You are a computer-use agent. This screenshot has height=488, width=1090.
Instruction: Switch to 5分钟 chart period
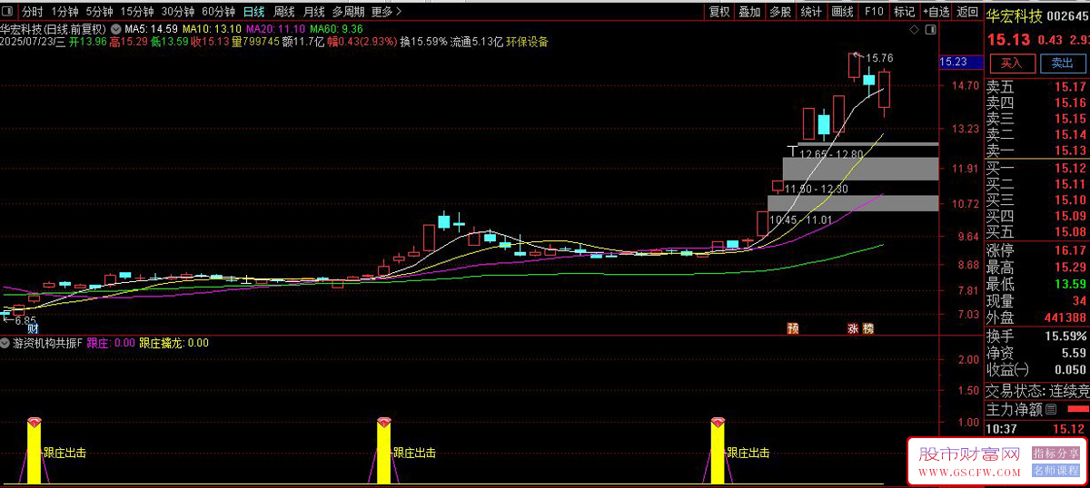[x=100, y=12]
